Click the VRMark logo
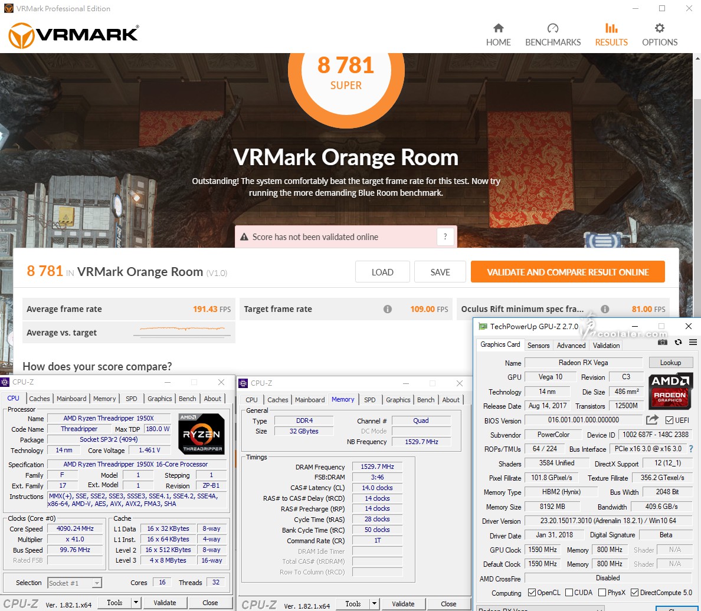This screenshot has width=701, height=611. click(74, 35)
